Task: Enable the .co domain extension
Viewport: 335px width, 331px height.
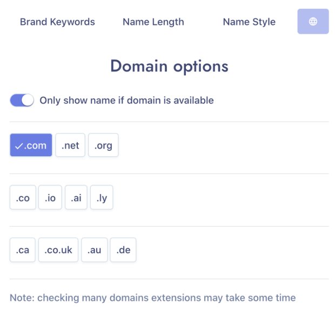Action: [x=23, y=198]
